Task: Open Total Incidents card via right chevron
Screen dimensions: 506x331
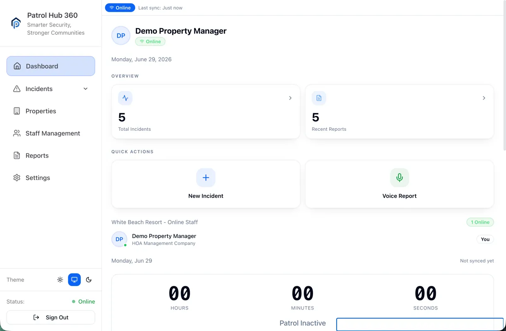Action: 290,98
